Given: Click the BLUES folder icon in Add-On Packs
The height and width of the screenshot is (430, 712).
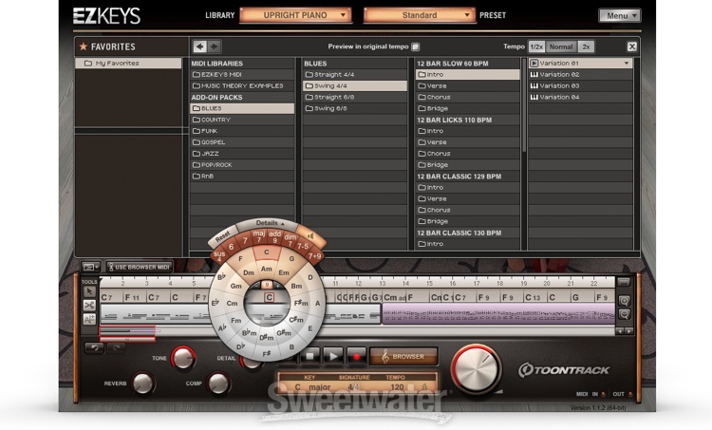Looking at the screenshot, I should point(197,108).
